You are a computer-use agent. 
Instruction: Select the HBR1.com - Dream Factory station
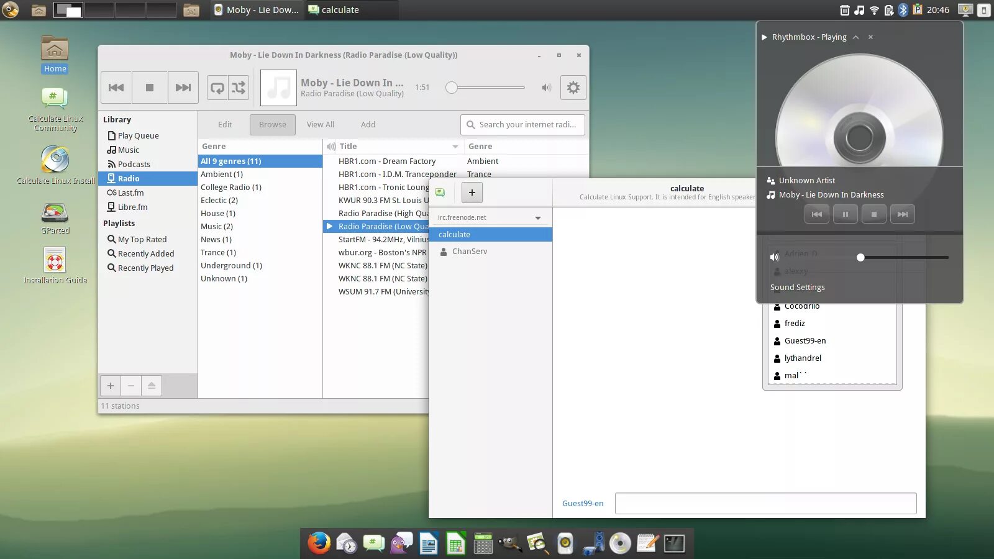tap(387, 161)
